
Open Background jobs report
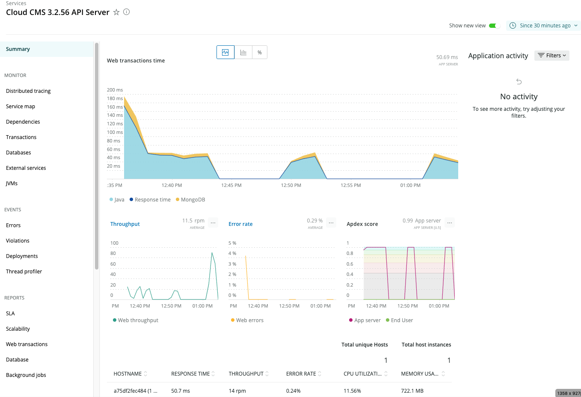[x=26, y=375]
